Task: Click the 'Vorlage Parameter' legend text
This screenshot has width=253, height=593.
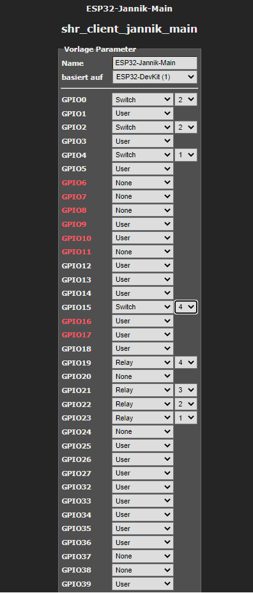Action: pyautogui.click(x=100, y=49)
